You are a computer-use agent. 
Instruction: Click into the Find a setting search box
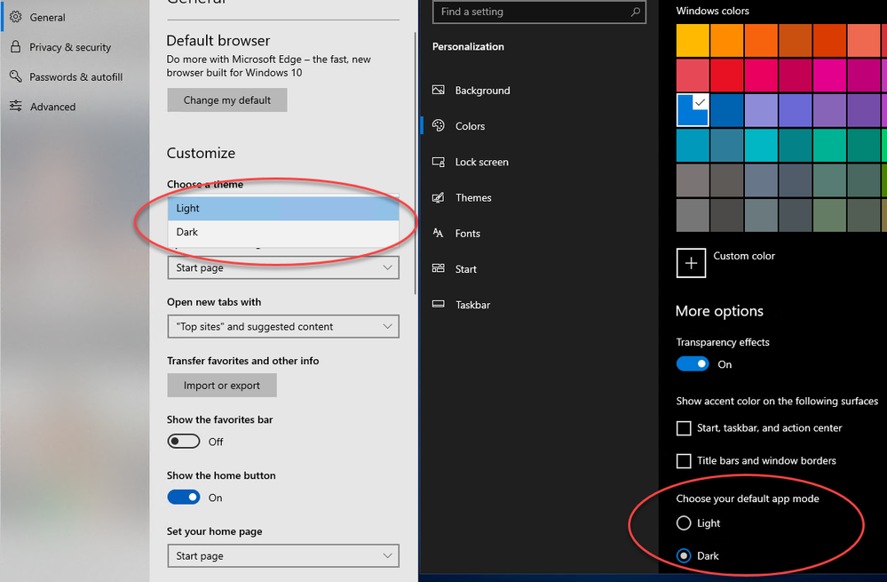click(539, 12)
